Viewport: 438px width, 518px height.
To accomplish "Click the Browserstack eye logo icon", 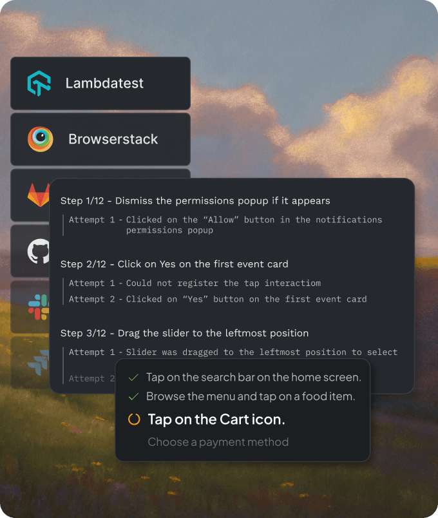I will pos(41,139).
